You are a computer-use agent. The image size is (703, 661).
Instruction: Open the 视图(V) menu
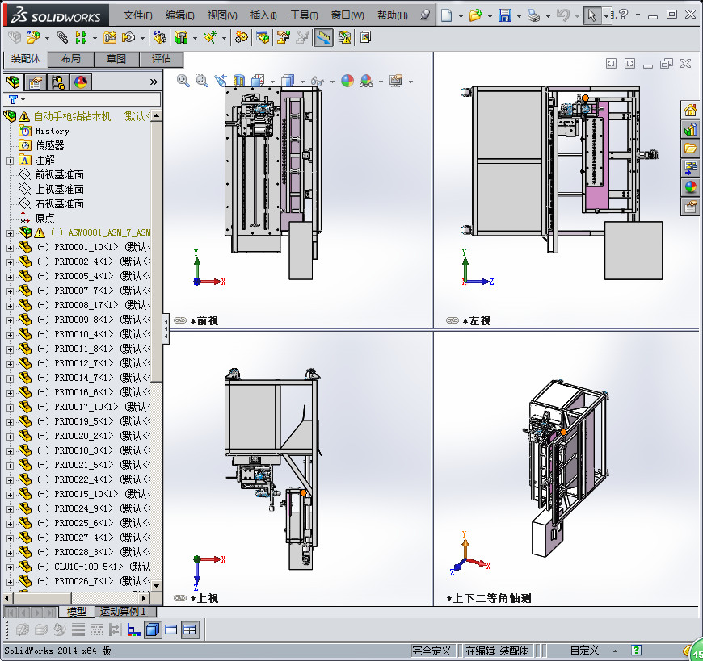point(222,15)
